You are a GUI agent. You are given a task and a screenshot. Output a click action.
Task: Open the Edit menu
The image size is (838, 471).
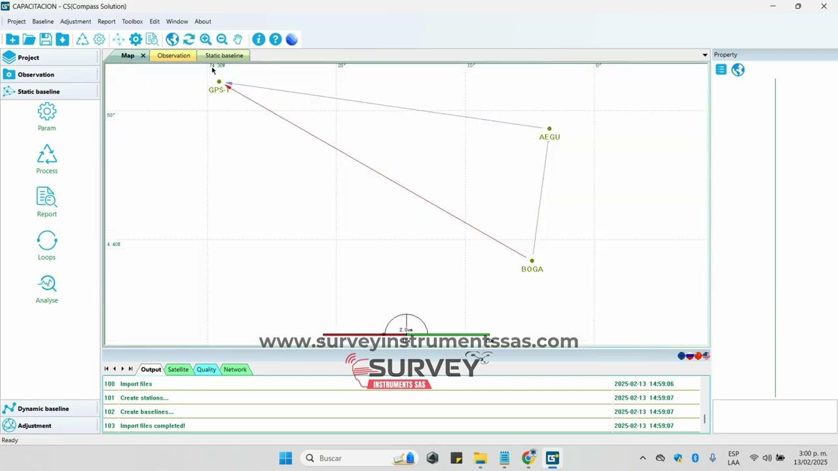point(155,22)
